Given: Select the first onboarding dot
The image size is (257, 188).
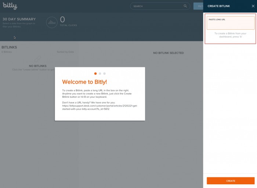Looking at the screenshot, I should tap(95, 74).
